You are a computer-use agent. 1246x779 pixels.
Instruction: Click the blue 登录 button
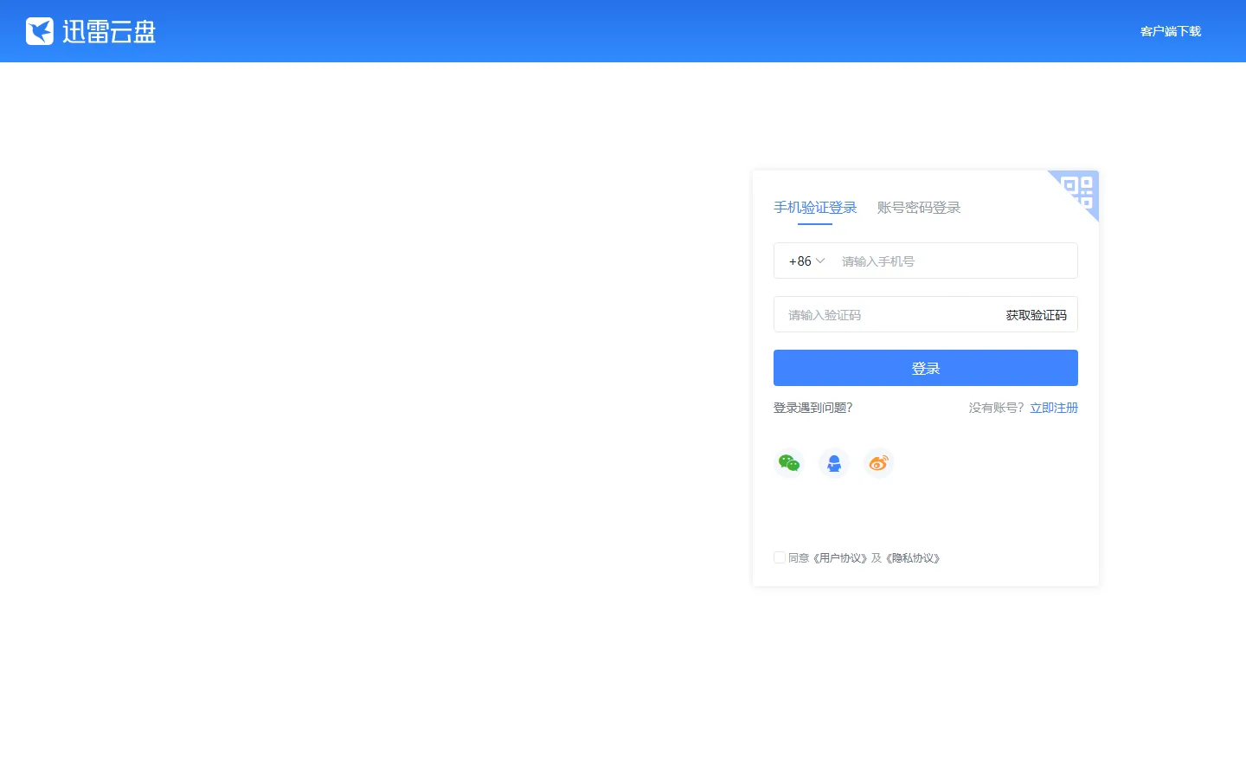pyautogui.click(x=926, y=368)
